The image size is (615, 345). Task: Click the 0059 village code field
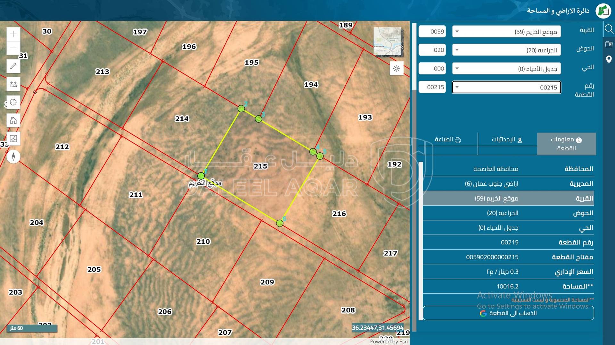[x=432, y=32]
